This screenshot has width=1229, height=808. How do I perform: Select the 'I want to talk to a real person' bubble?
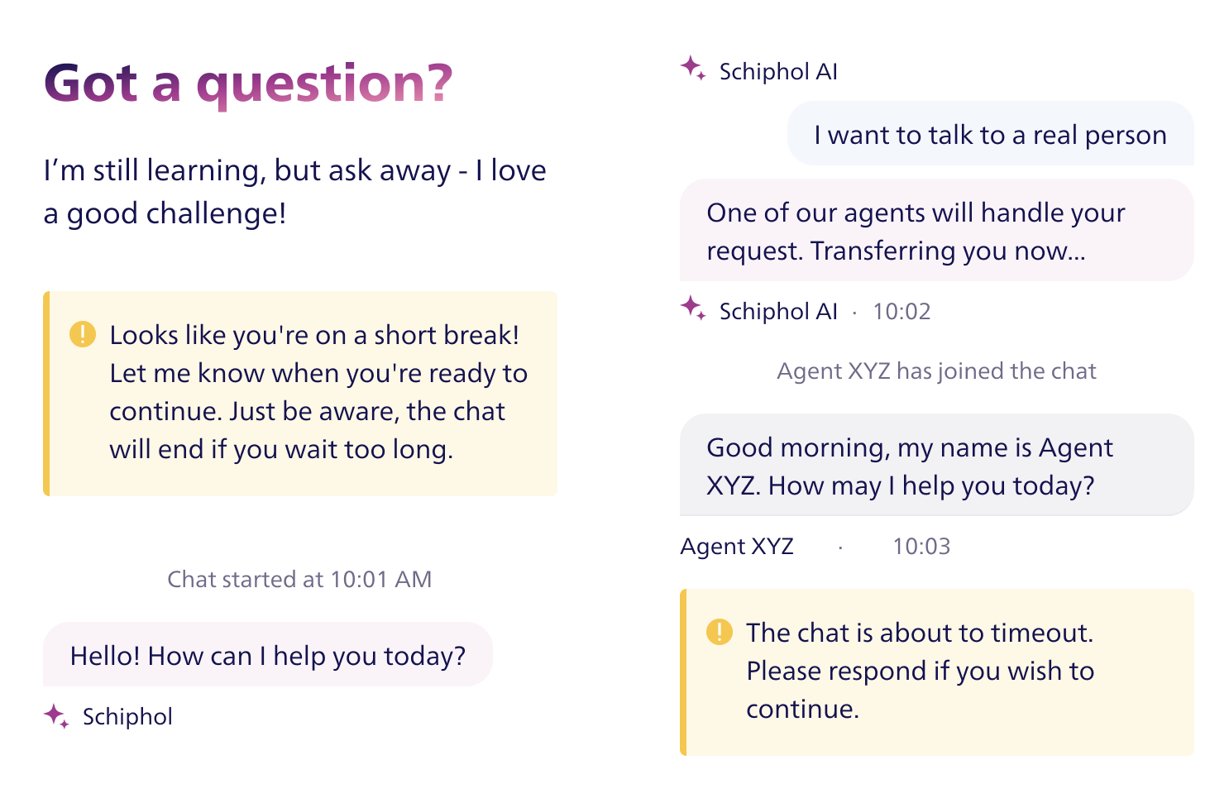(x=990, y=134)
